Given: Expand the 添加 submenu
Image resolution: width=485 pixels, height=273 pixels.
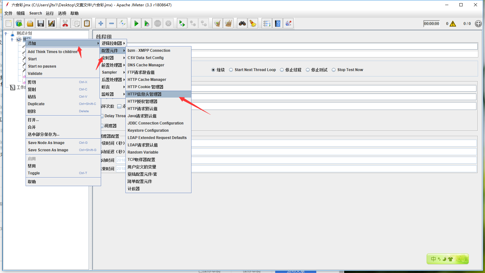Looking at the screenshot, I should [63, 43].
